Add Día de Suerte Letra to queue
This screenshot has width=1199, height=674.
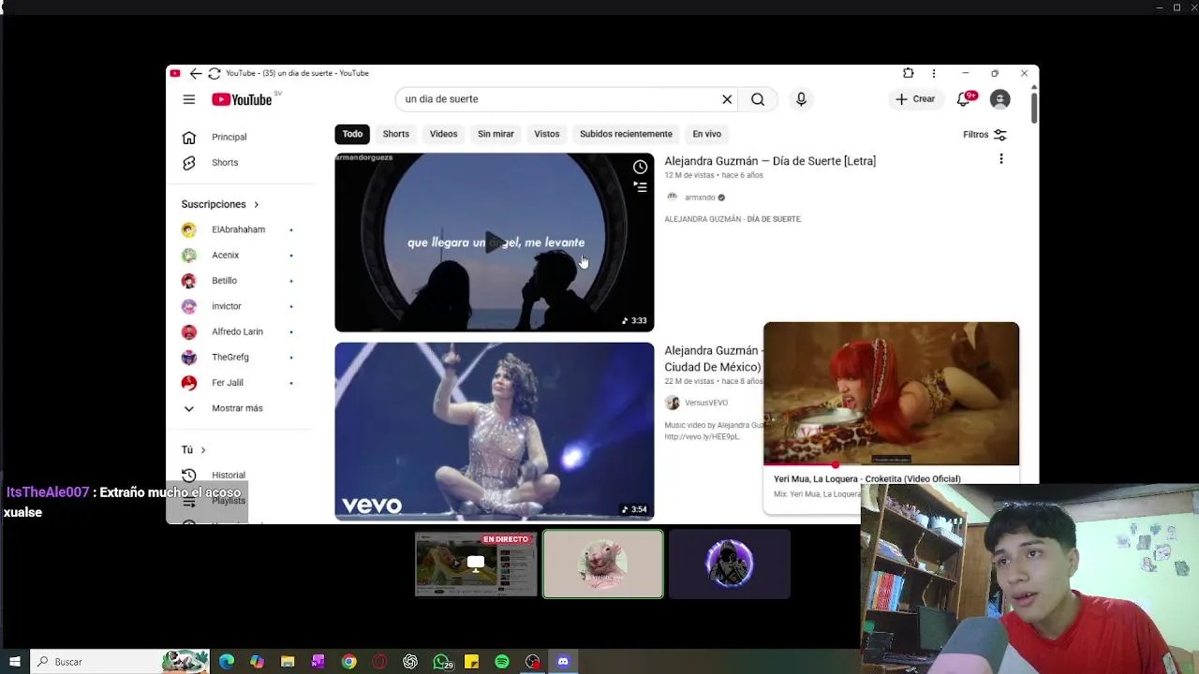(x=640, y=187)
